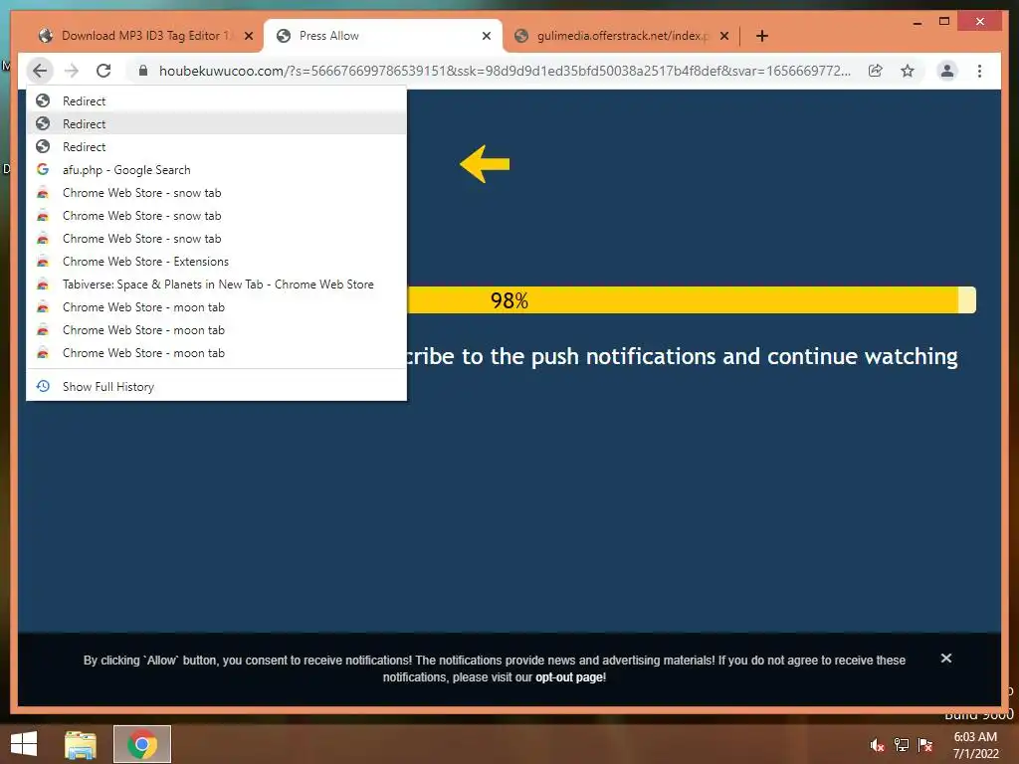Switch to the gulimedia.offerstrack.net tab
Image resolution: width=1019 pixels, height=764 pixels.
(621, 36)
